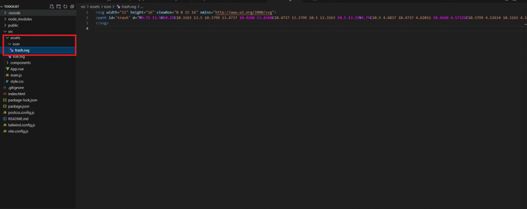Expand the public folder

[13, 25]
